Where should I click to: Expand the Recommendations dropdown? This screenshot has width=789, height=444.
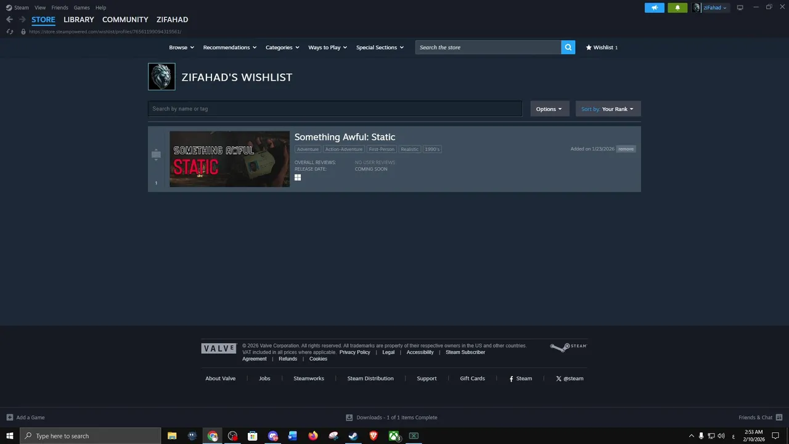[x=230, y=47]
